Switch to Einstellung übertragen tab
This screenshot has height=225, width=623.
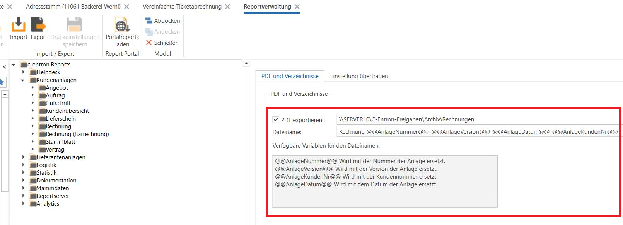point(358,76)
